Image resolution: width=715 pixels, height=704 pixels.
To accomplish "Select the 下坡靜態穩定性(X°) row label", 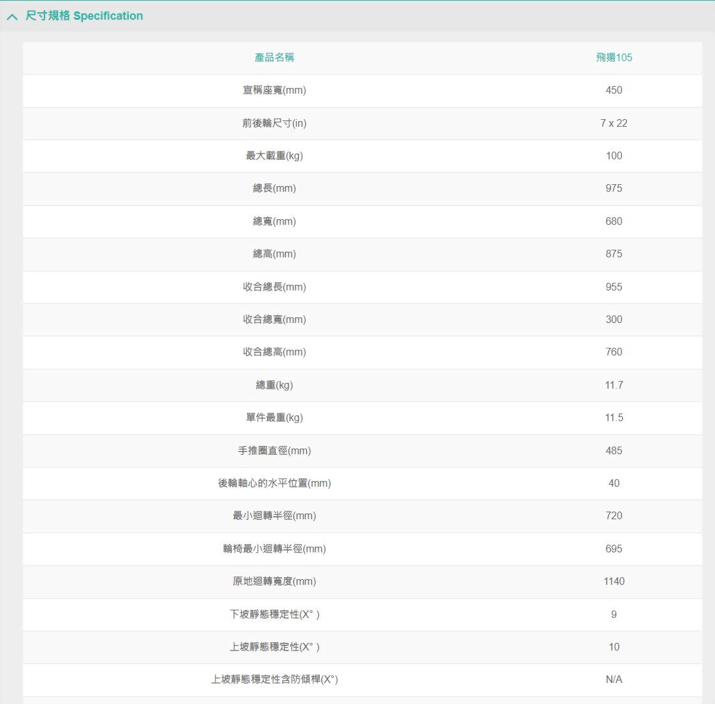I will 274,615.
